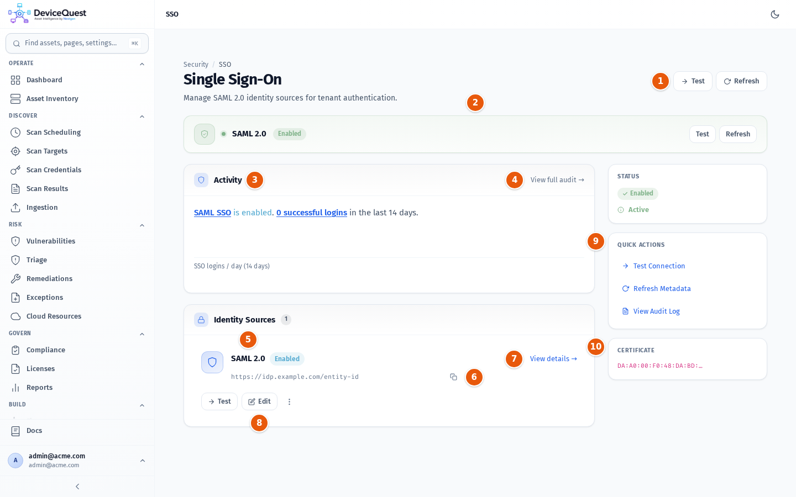Click the Compliance clipboard icon
This screenshot has width=796, height=497.
(x=15, y=350)
